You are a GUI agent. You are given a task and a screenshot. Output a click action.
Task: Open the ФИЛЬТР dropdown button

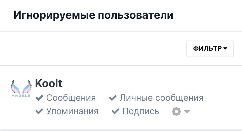(210, 49)
